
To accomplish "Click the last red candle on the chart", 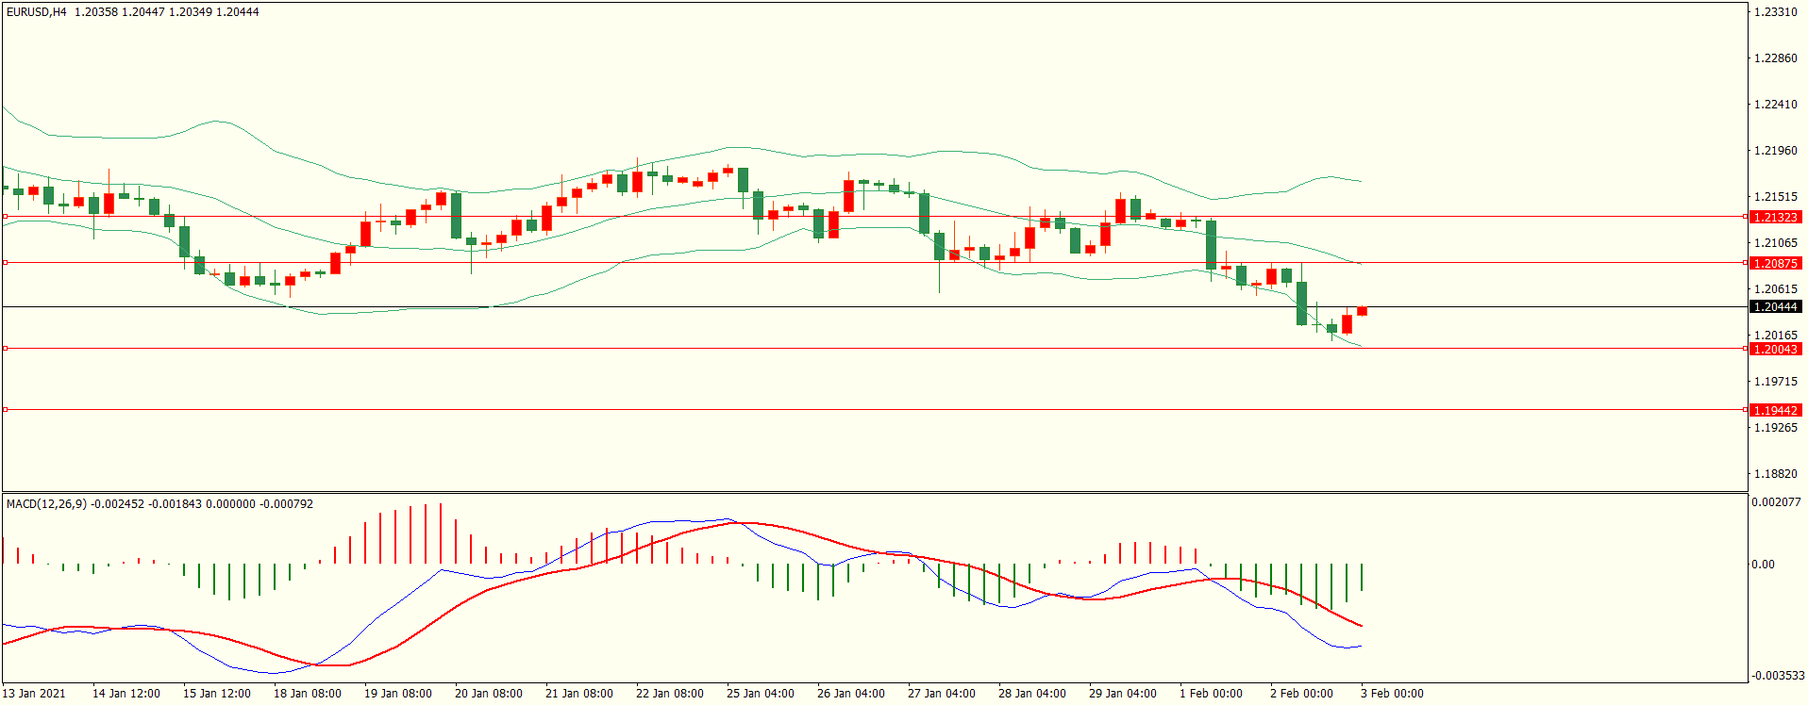I will click(x=1362, y=311).
